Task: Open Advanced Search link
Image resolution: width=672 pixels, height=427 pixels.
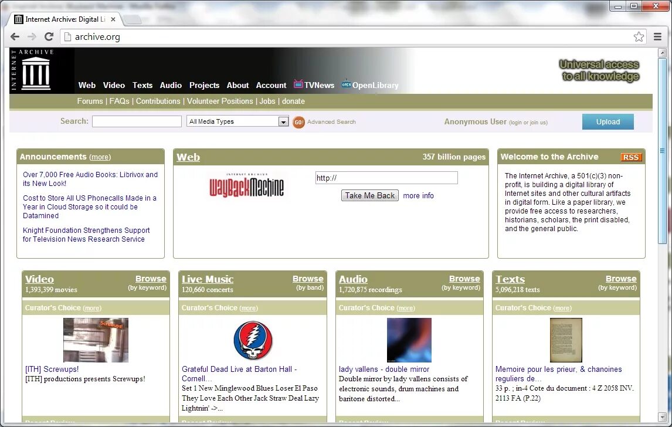Action: (x=331, y=122)
